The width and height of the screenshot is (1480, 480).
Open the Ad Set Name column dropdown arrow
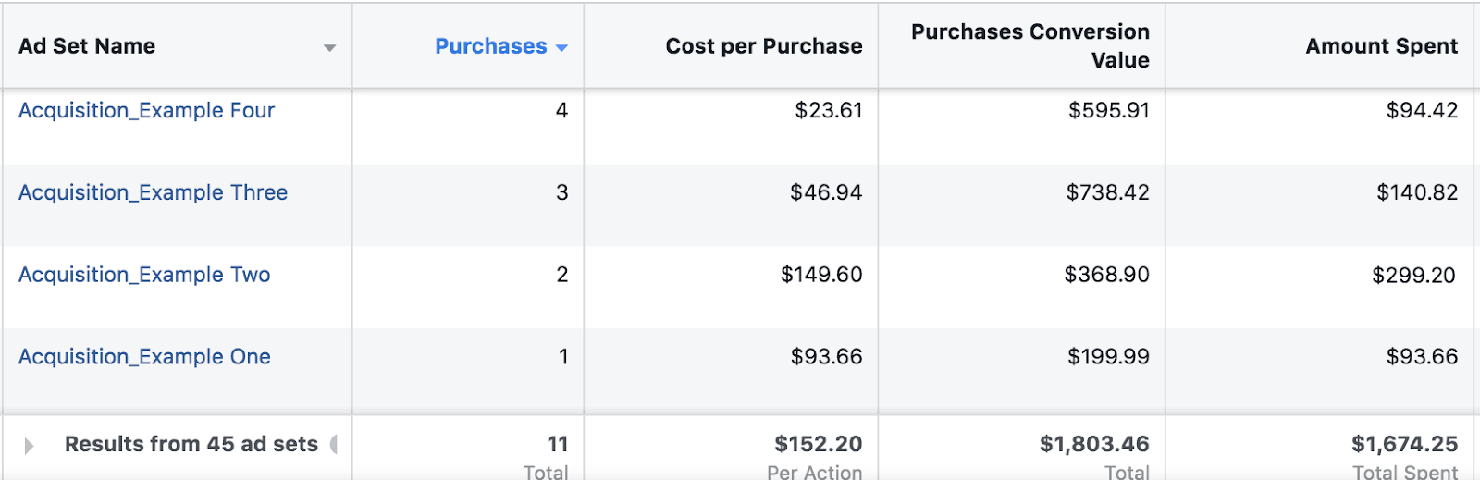click(329, 48)
